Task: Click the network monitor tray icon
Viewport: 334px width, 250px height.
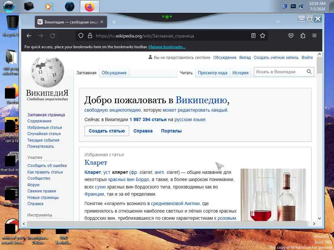Action: (293, 7)
